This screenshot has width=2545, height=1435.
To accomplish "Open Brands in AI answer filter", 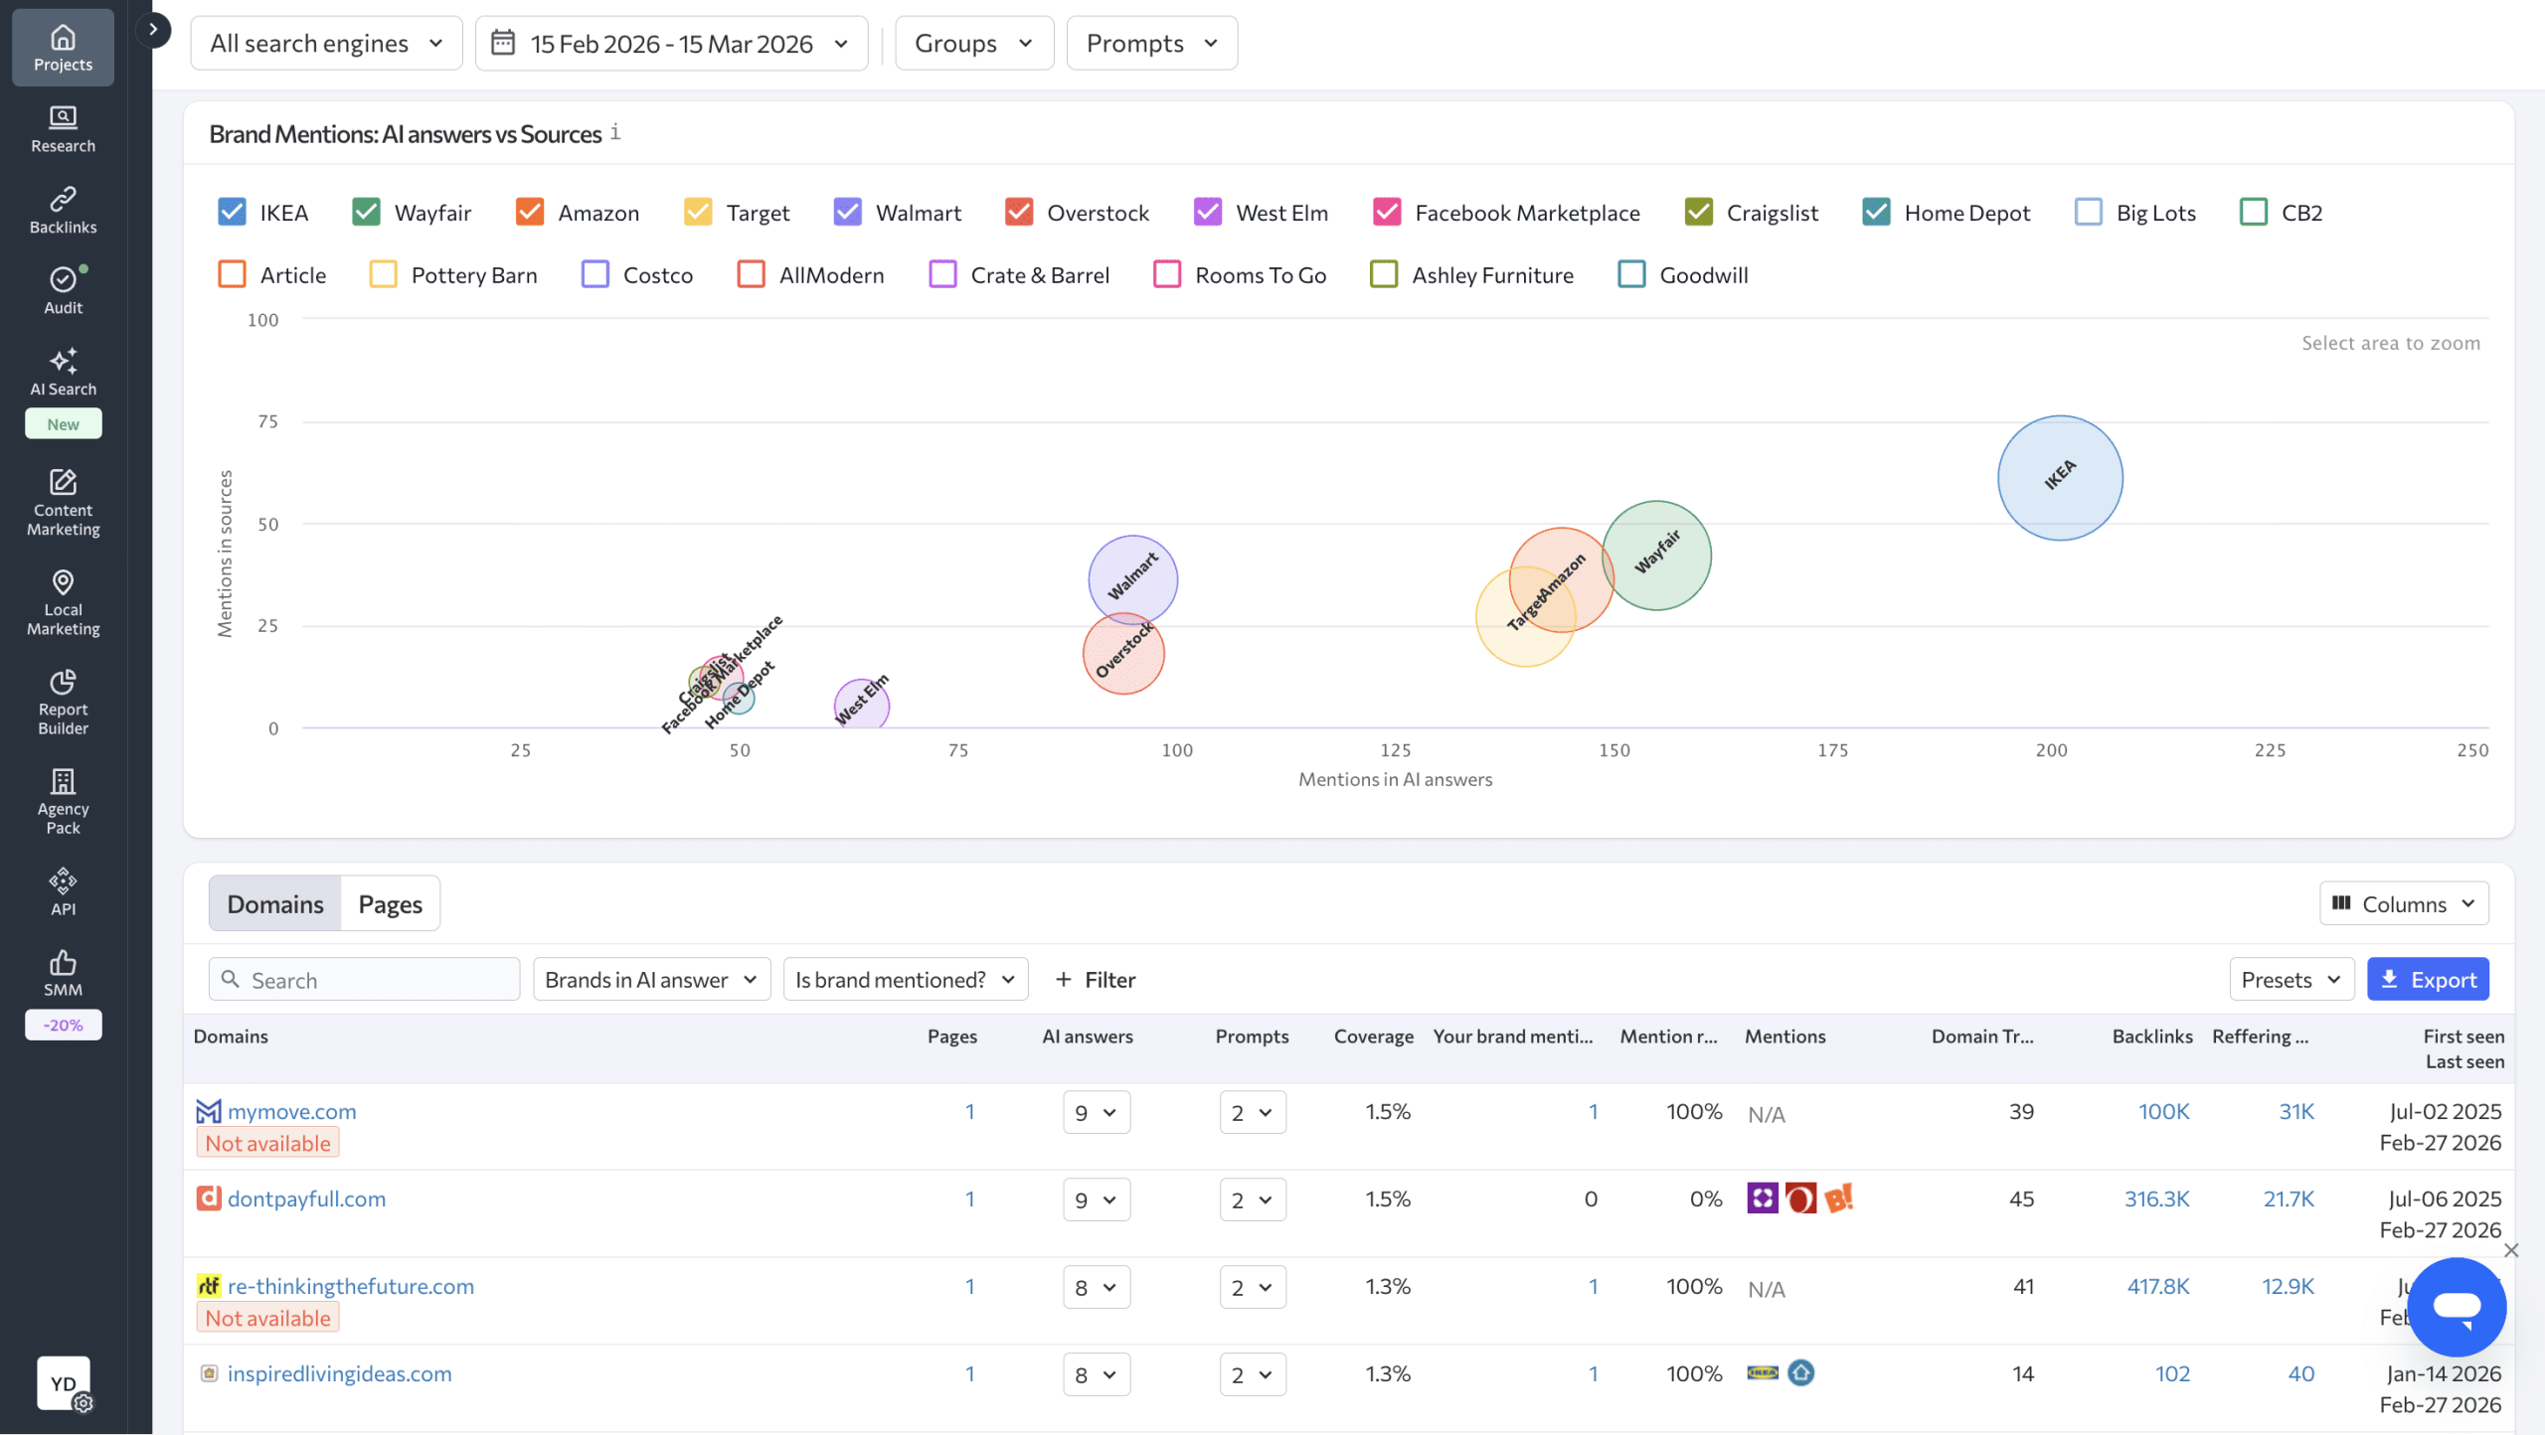I will (651, 979).
